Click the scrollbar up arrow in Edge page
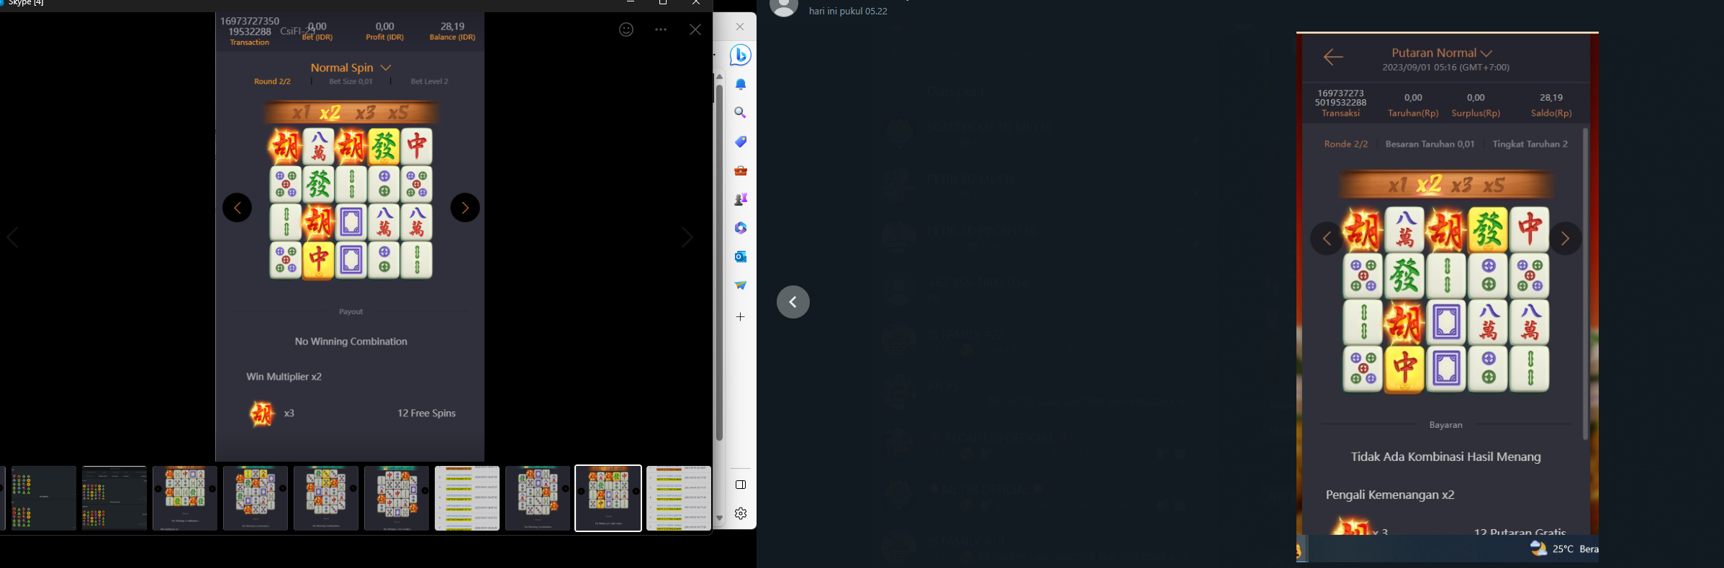 pos(719,76)
